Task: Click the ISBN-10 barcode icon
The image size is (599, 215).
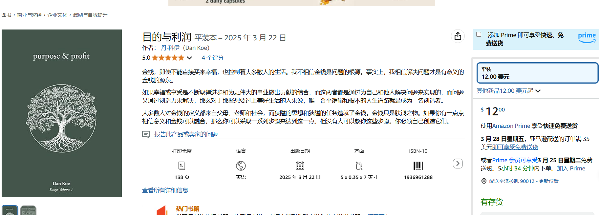Action: (418, 166)
